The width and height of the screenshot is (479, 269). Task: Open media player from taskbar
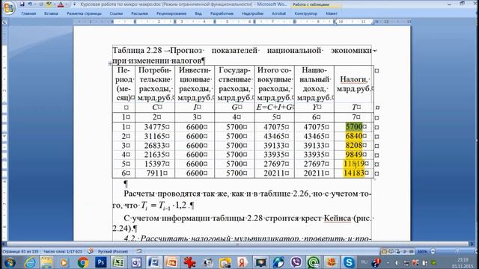pyautogui.click(x=64, y=262)
